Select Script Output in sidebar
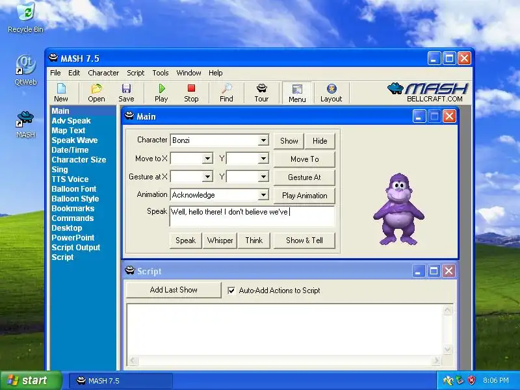The width and height of the screenshot is (520, 390). 76,248
